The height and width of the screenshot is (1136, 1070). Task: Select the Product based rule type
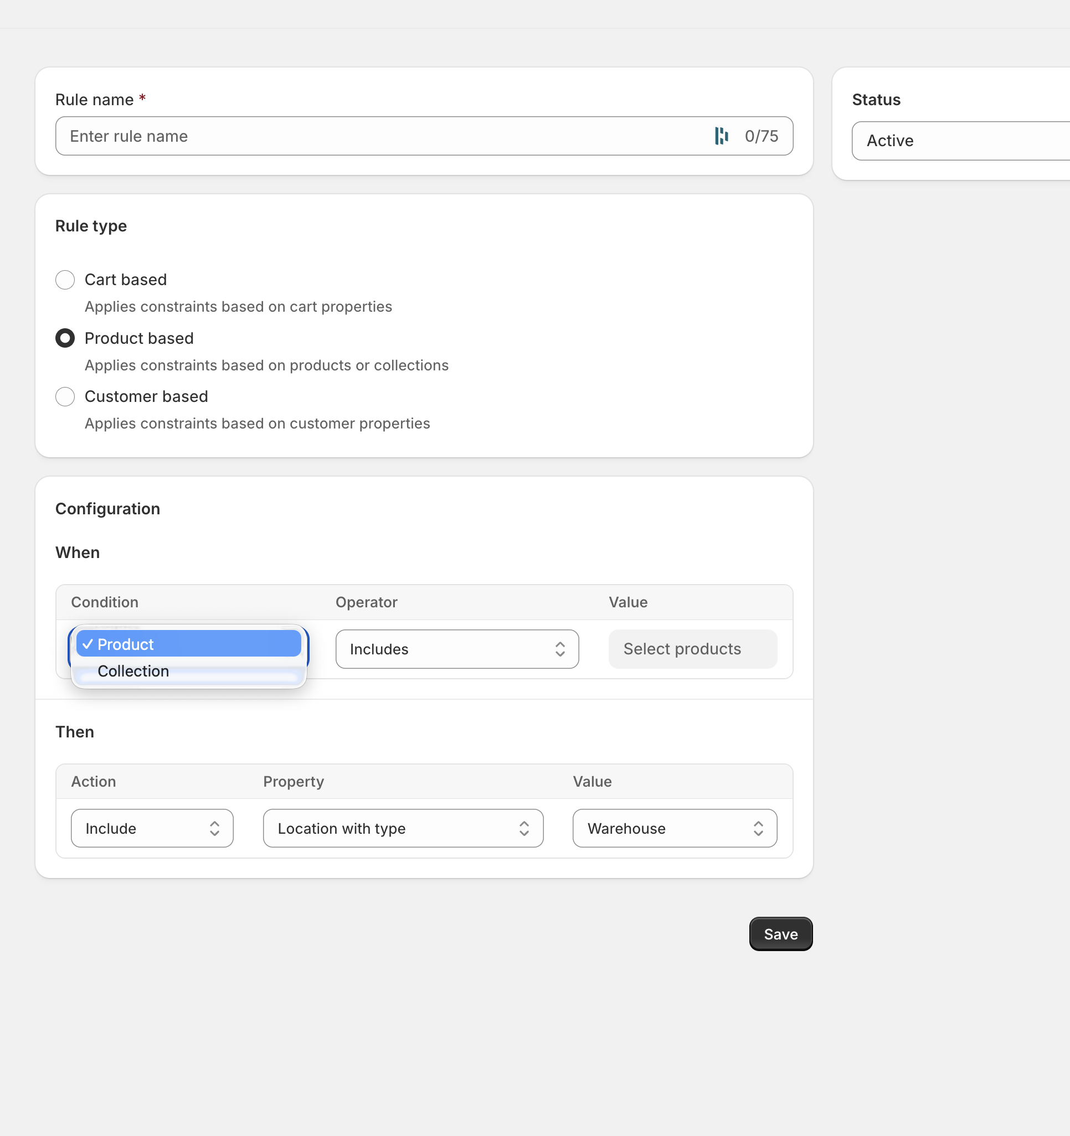[65, 338]
